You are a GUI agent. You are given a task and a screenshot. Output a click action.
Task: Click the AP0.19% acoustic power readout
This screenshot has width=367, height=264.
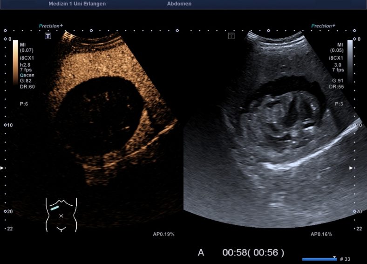tap(163, 234)
